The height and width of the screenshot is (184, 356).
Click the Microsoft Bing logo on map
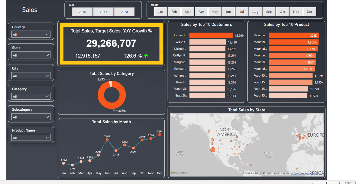coord(179,173)
